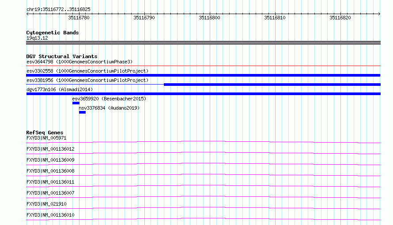The height and width of the screenshot is (225, 393).
Task: Open the Cytogenetic Bands track heading
Action: 53,33
